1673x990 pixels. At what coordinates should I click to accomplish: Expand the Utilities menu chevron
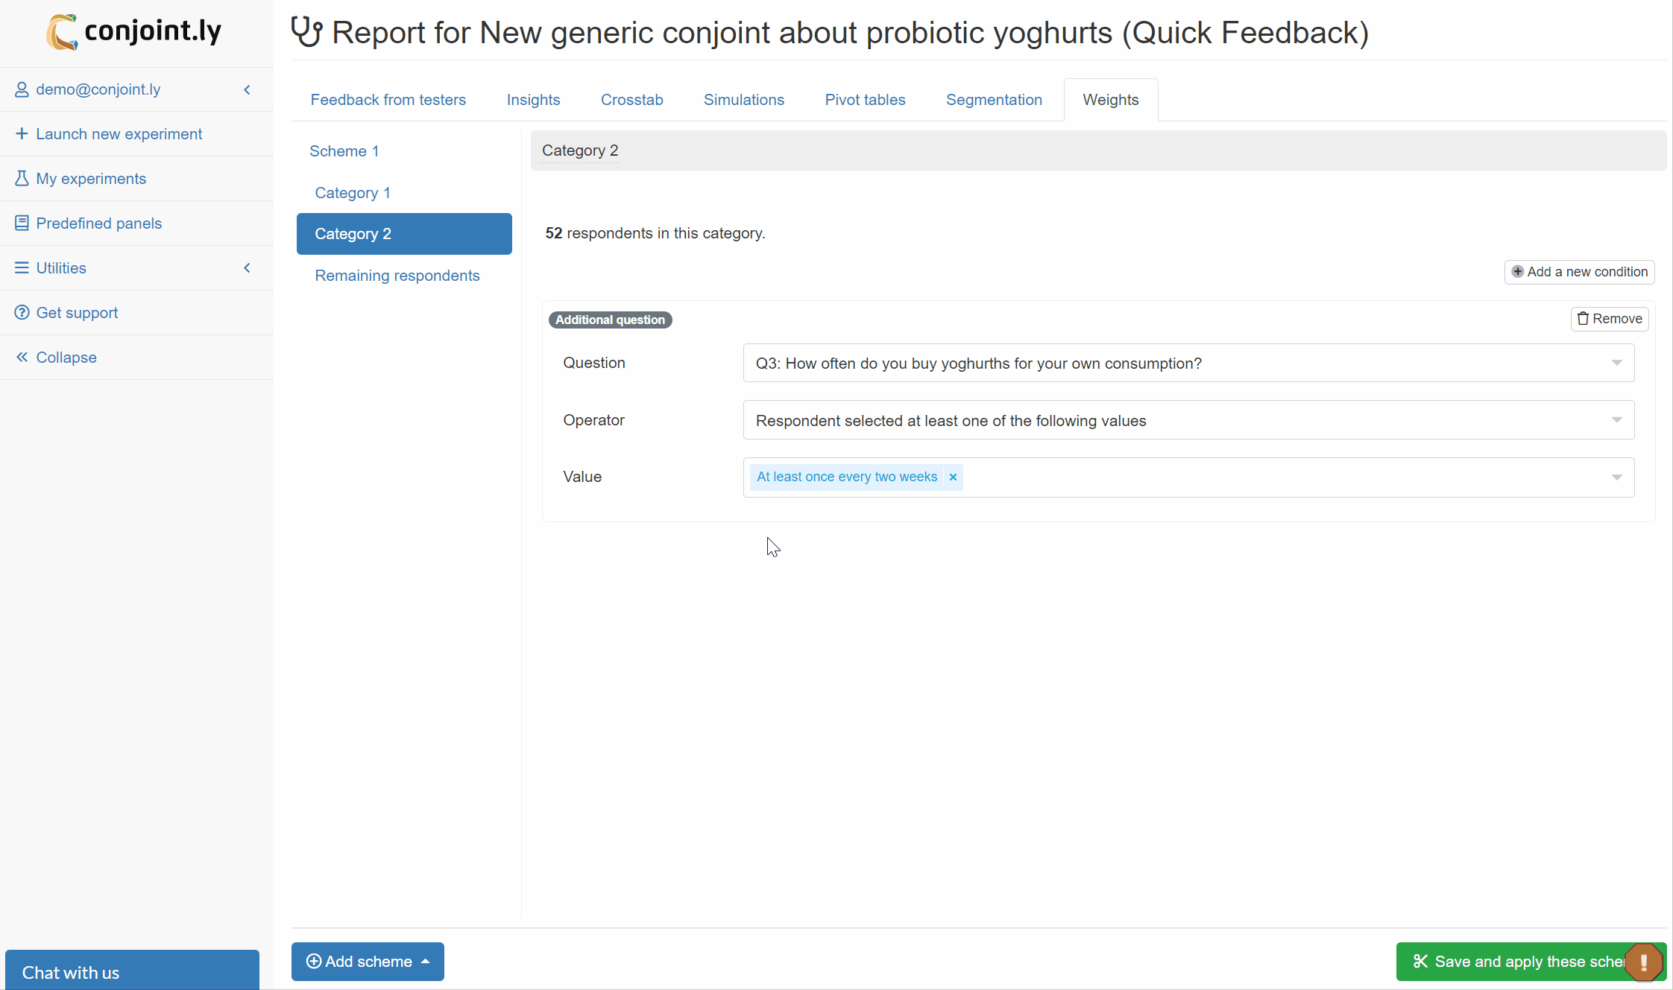(248, 267)
